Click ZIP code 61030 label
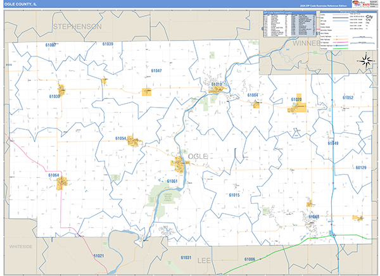The width and height of the screenshot is (380, 276). pyautogui.click(x=54, y=96)
